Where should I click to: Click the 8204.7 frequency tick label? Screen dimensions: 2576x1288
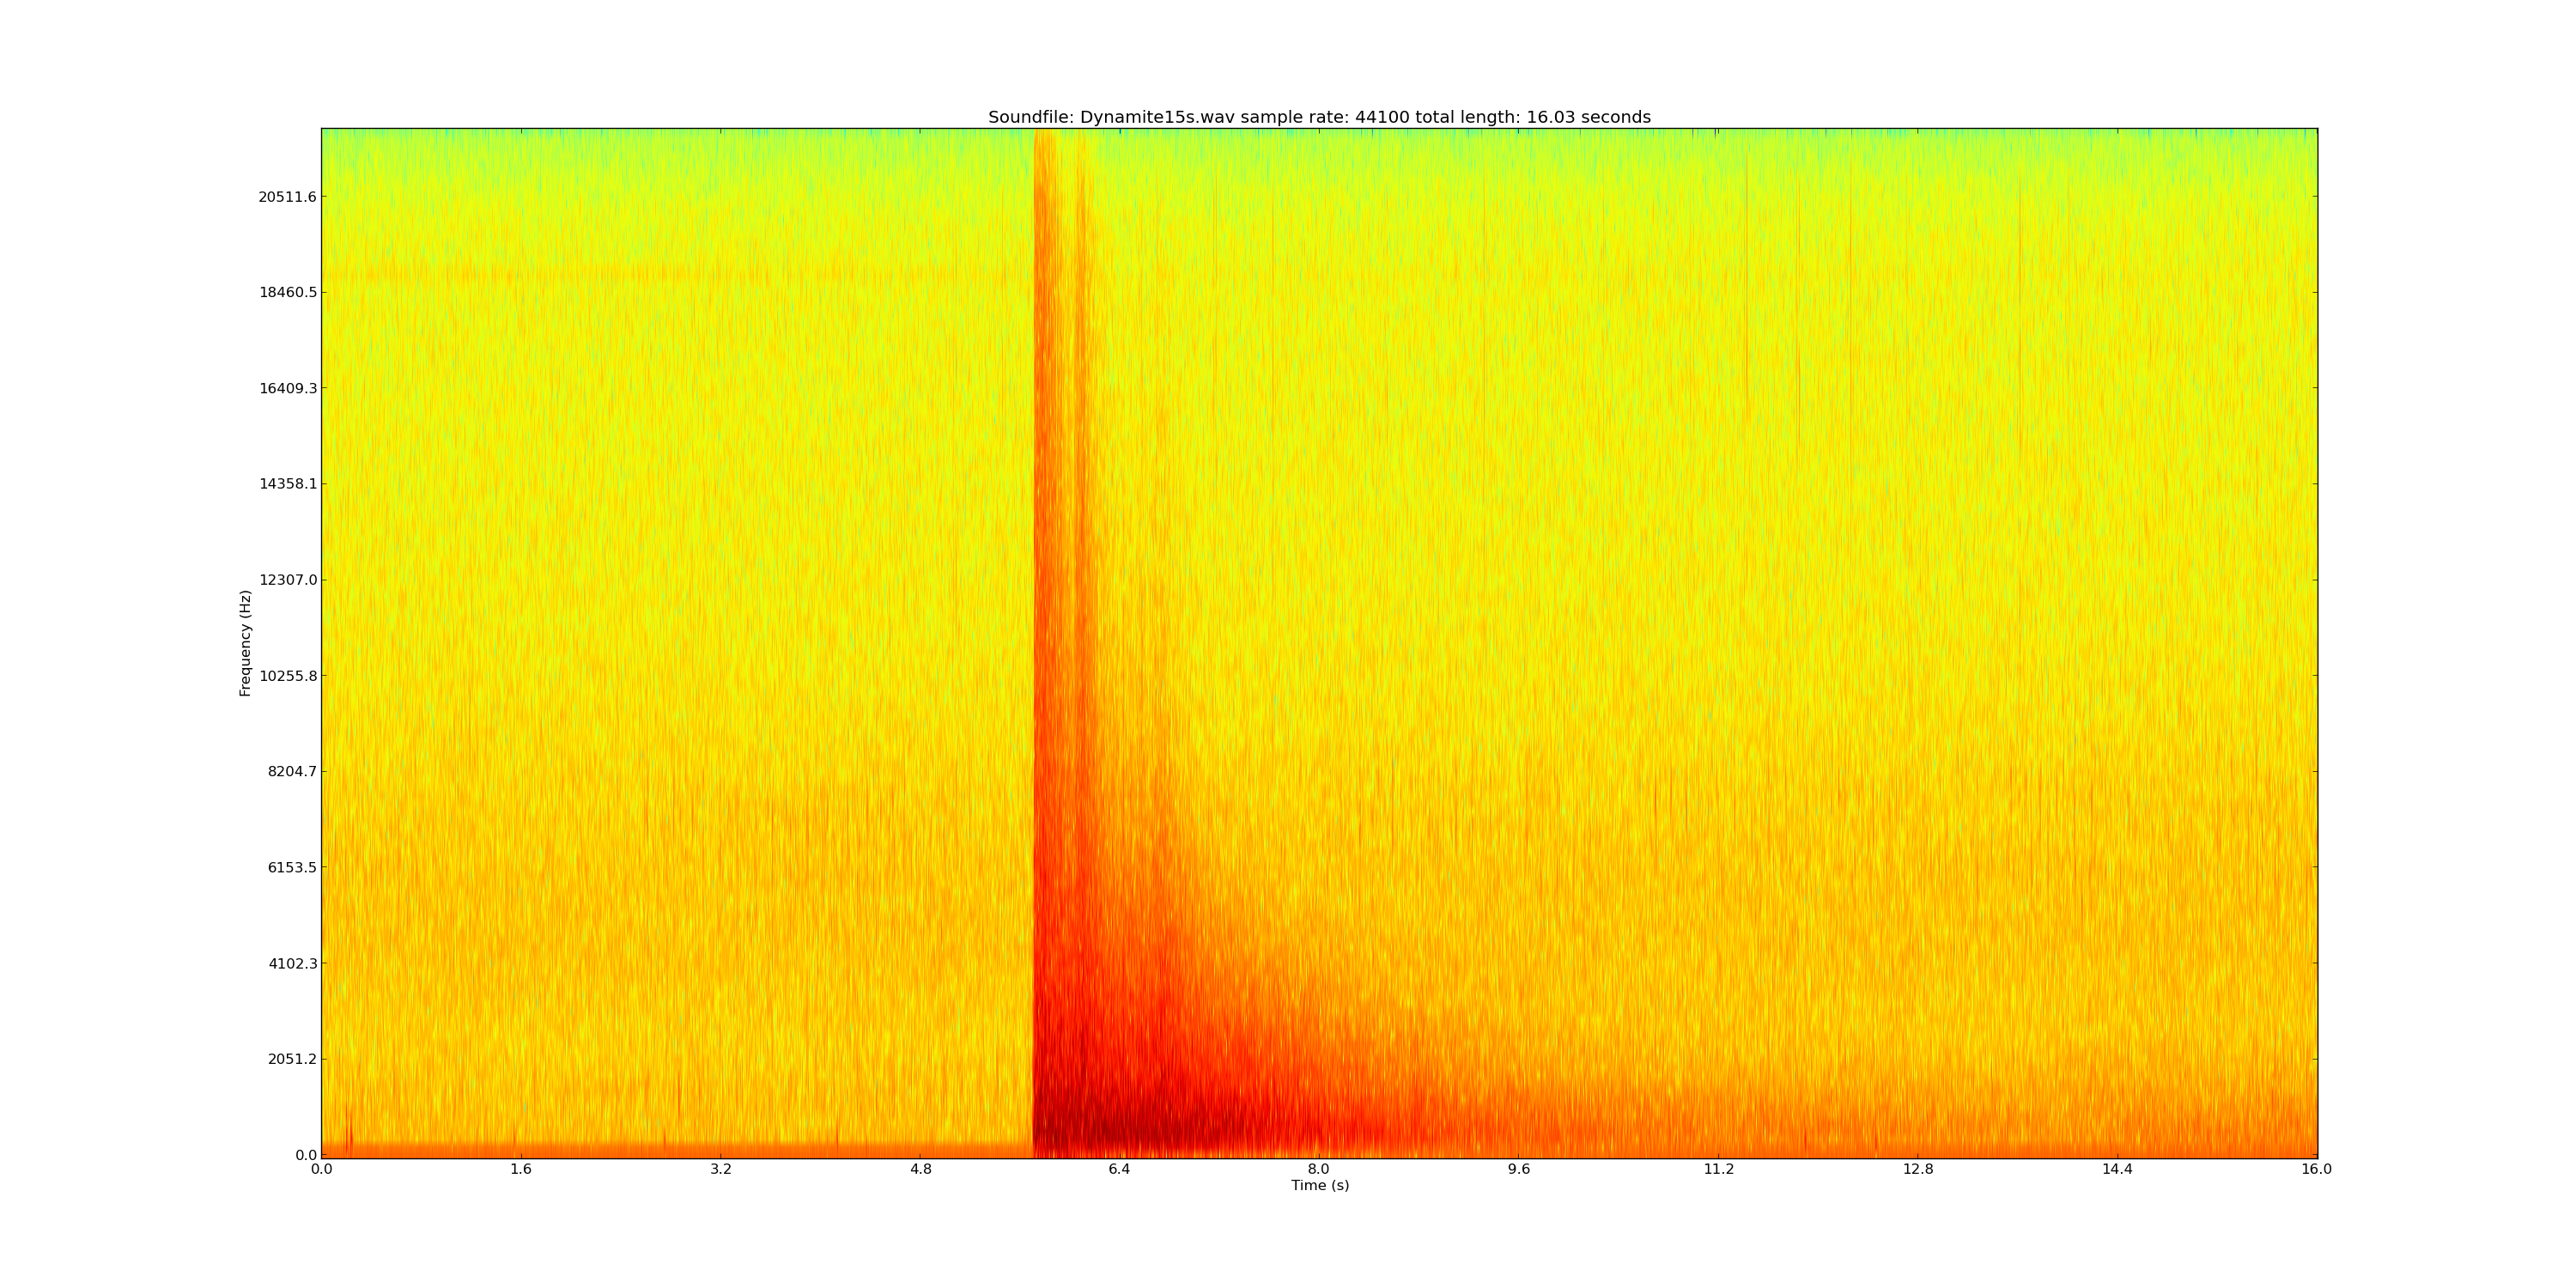[x=291, y=771]
